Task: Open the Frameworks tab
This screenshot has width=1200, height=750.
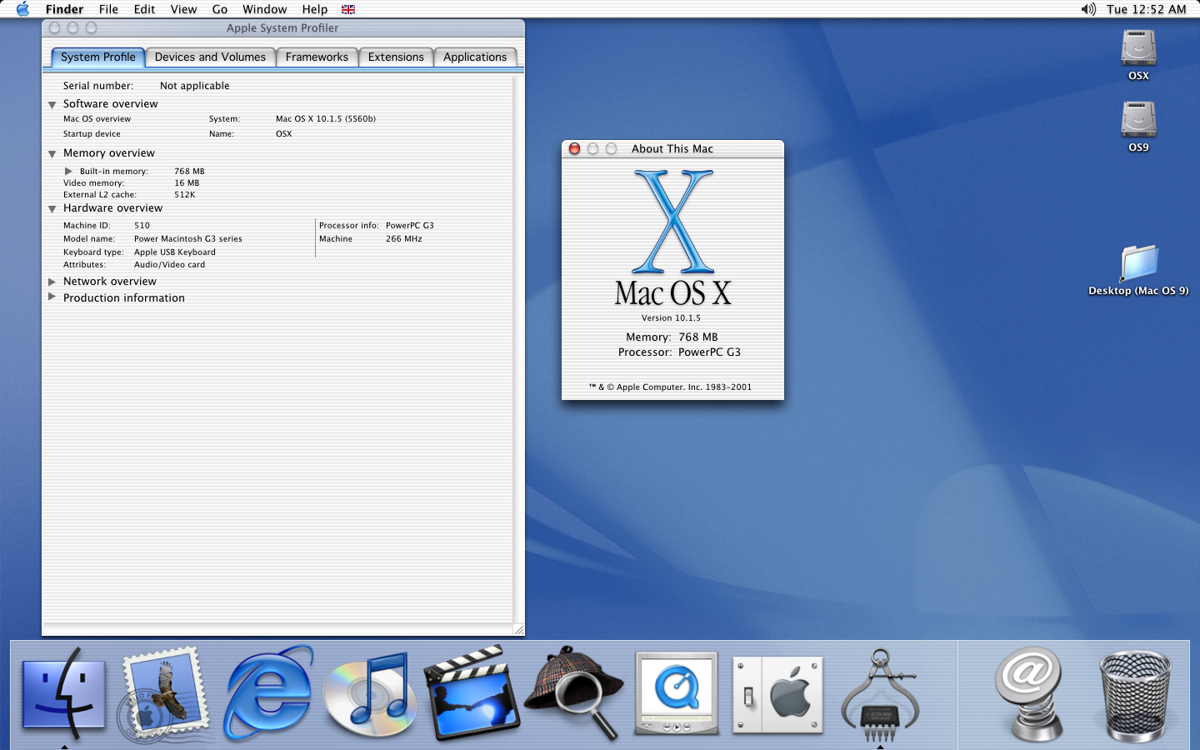Action: pyautogui.click(x=317, y=57)
